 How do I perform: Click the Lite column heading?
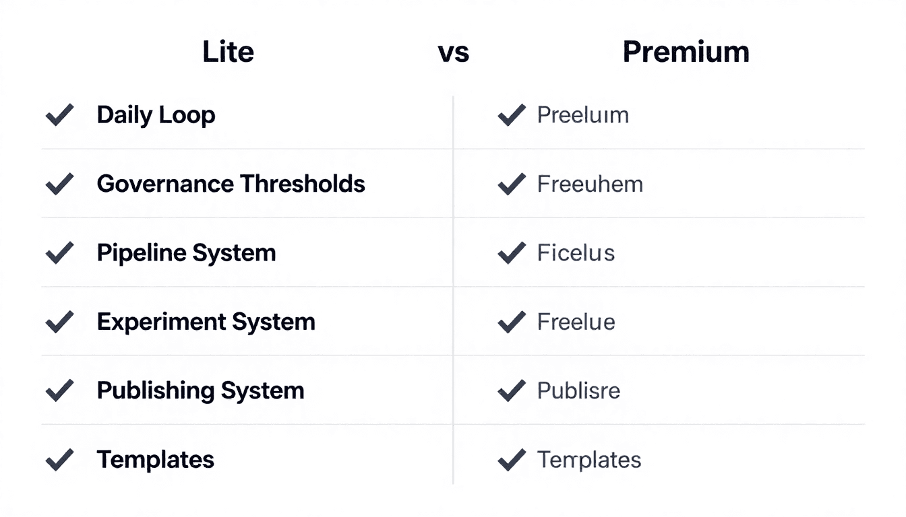(x=228, y=52)
